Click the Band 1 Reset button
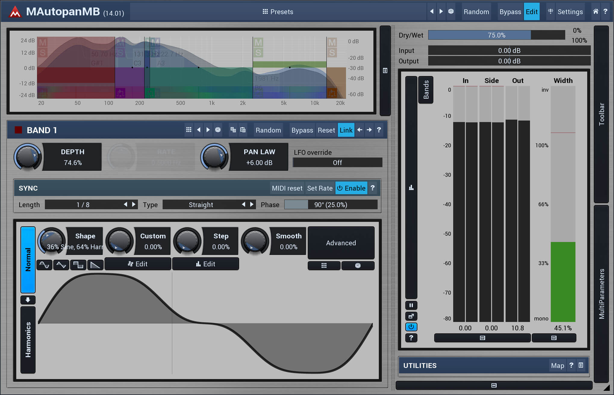The image size is (614, 395). (326, 130)
